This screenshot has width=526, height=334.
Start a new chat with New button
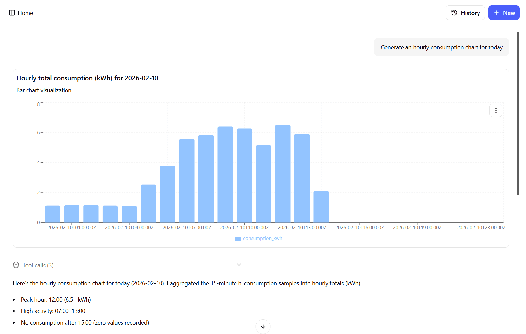click(504, 13)
